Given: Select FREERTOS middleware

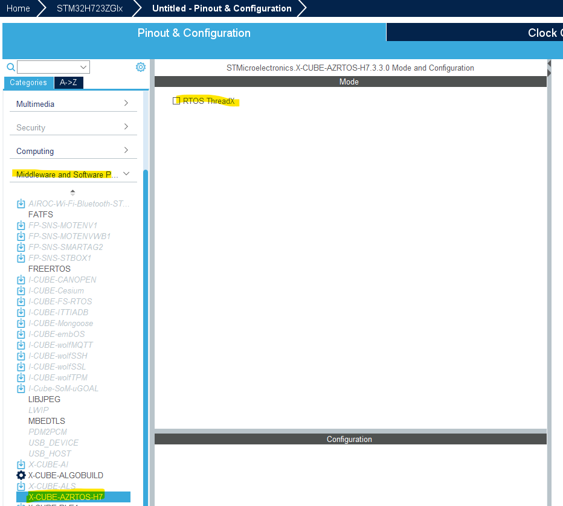Looking at the screenshot, I should click(x=50, y=269).
